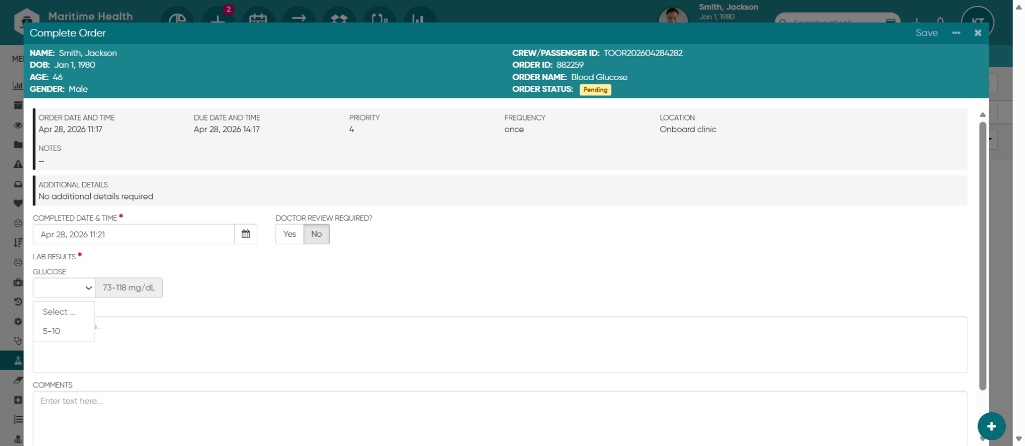Click the floating plus add button
The height and width of the screenshot is (446, 1025).
(x=991, y=426)
